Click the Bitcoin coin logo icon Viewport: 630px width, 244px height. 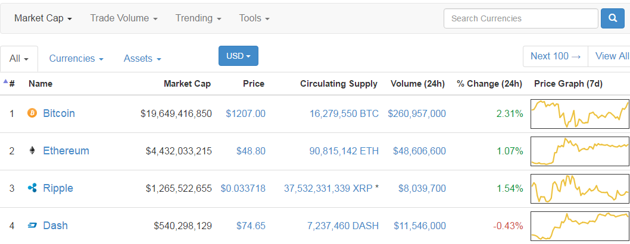coord(32,113)
